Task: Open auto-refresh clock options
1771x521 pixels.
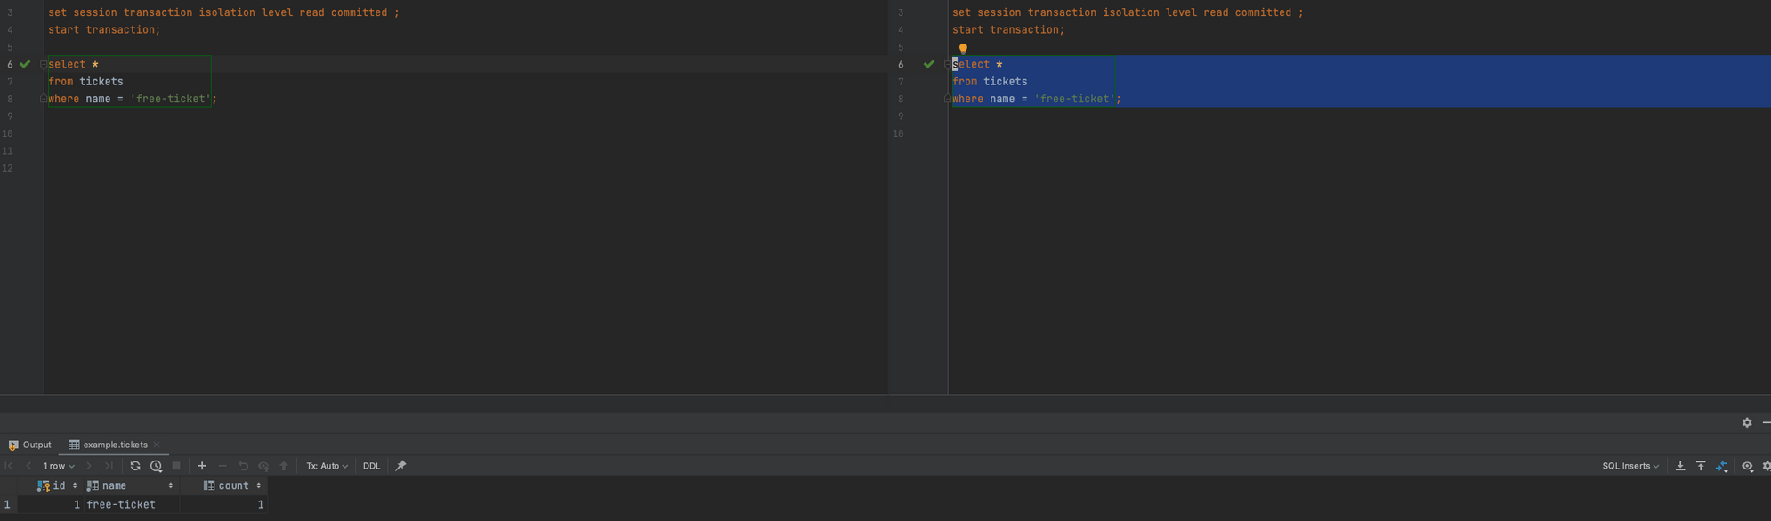Action: pyautogui.click(x=157, y=466)
